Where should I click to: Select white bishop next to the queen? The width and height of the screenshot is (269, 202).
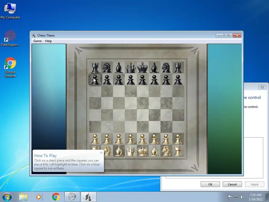[119, 151]
